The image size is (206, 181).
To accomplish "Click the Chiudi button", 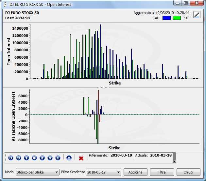I will [x=188, y=172].
